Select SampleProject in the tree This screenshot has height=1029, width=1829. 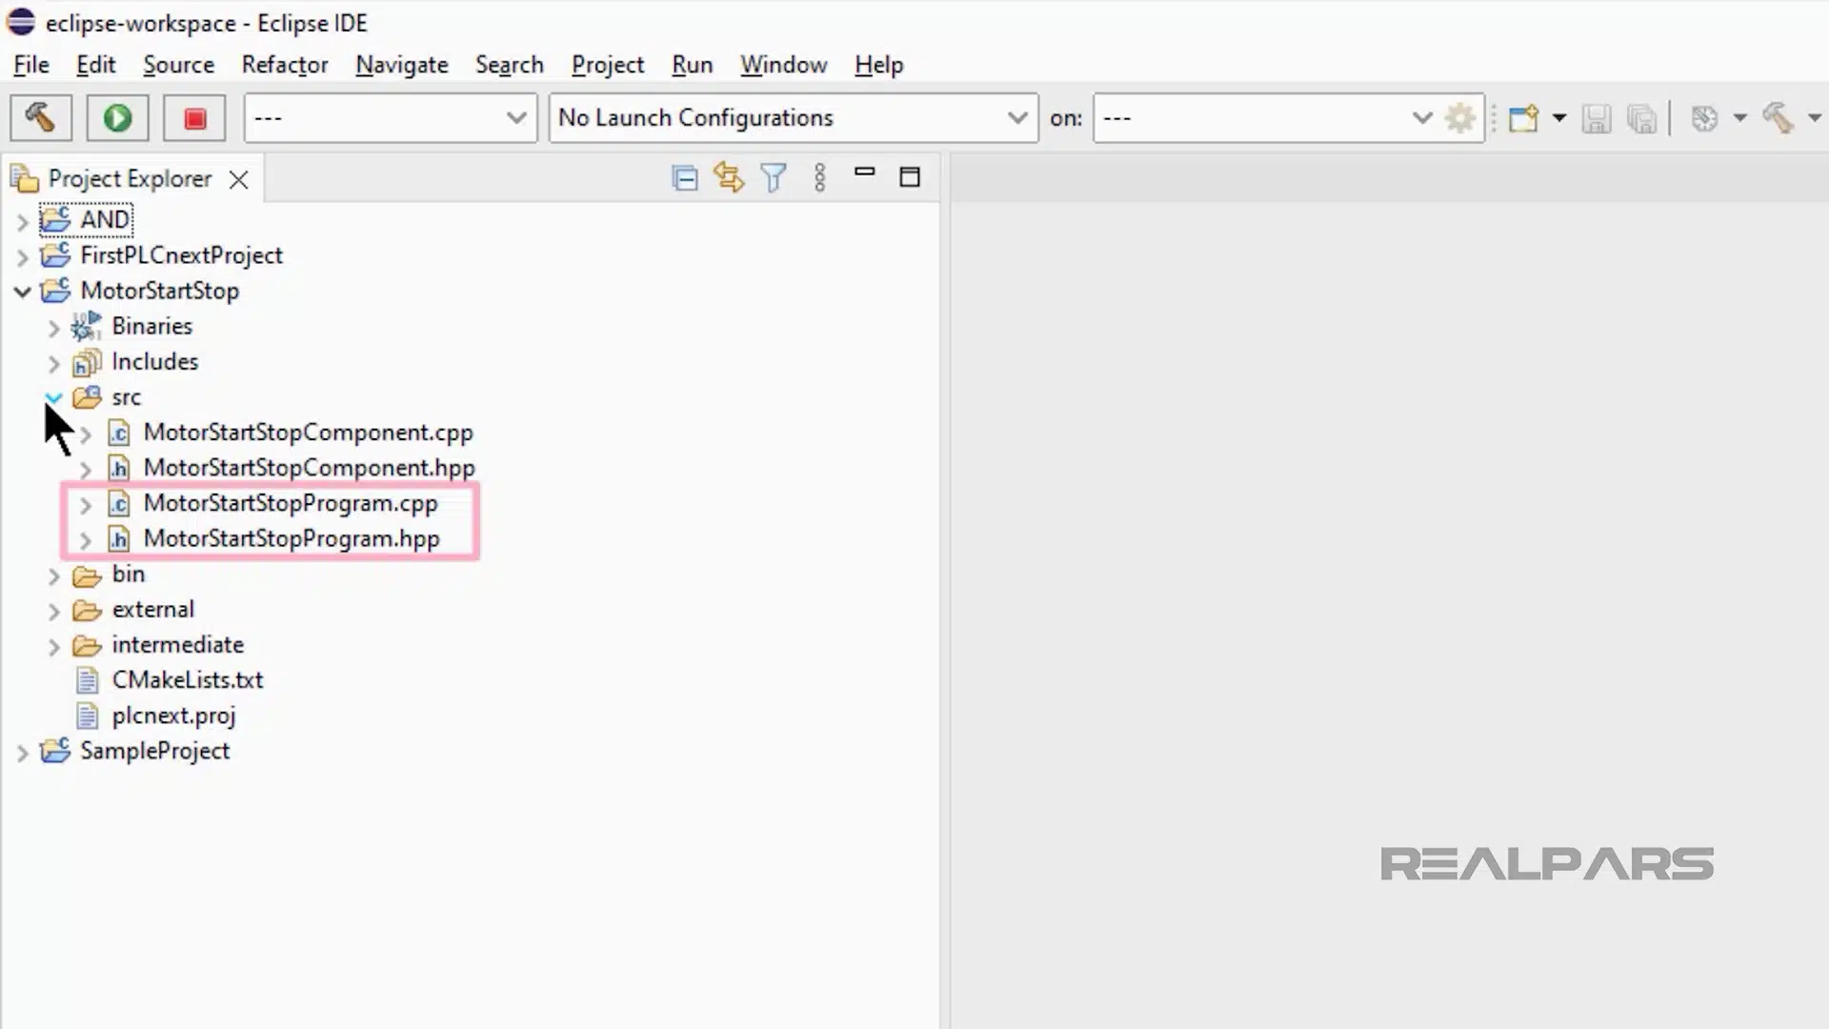[154, 751]
